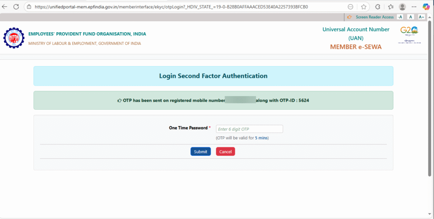Open the browser profile avatar
434x219 pixels.
[x=403, y=7]
